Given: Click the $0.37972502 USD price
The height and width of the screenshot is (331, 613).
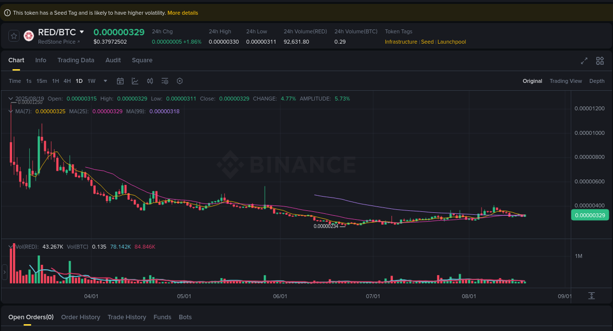Looking at the screenshot, I should pos(110,42).
